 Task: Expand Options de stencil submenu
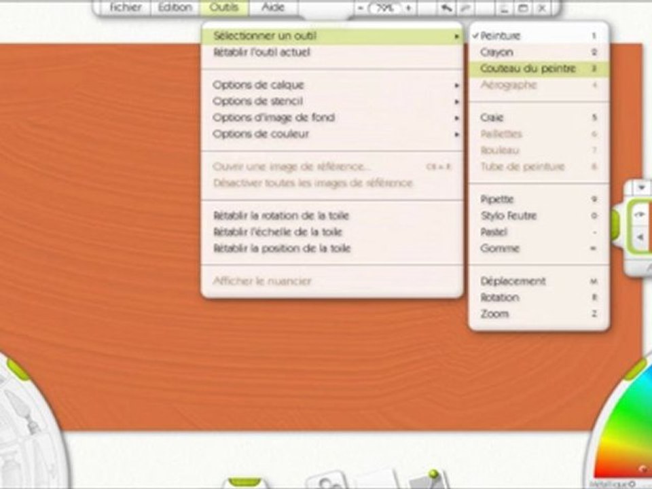pyautogui.click(x=332, y=101)
